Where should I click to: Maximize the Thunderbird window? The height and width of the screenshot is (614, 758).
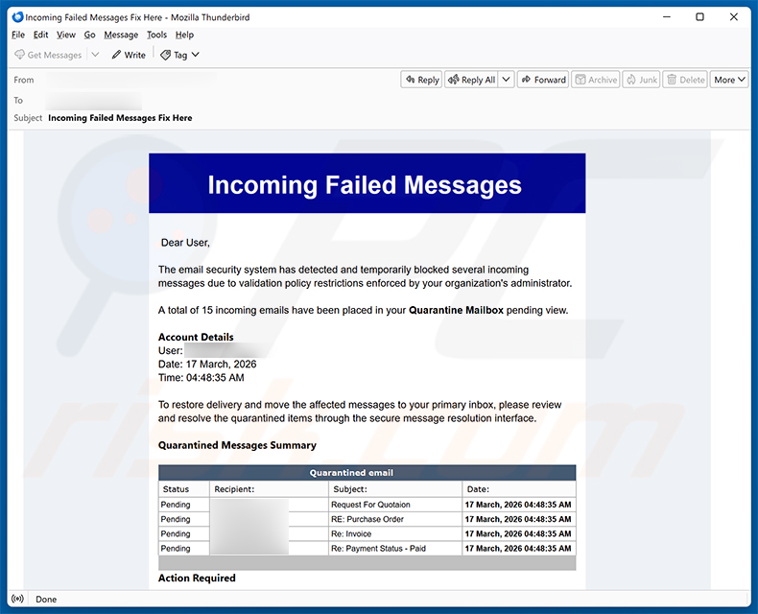[699, 17]
